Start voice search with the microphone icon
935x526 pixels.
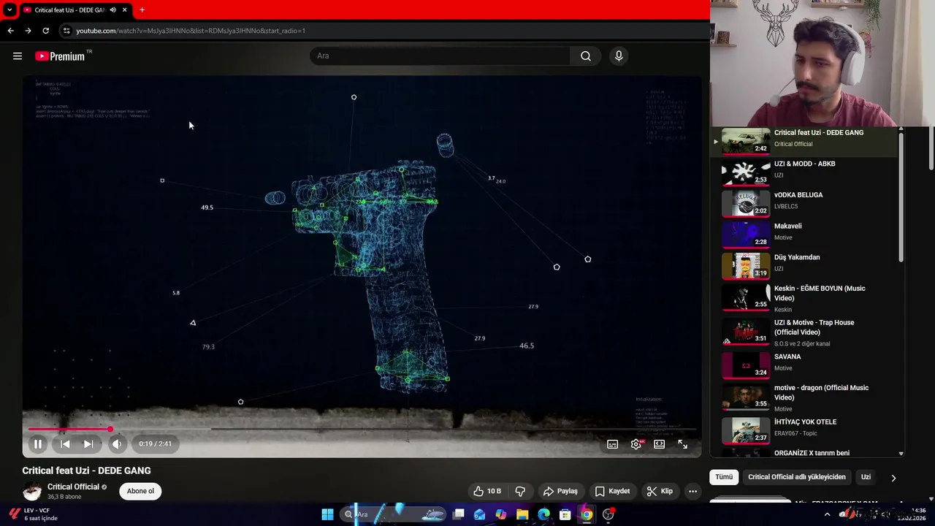(x=619, y=56)
